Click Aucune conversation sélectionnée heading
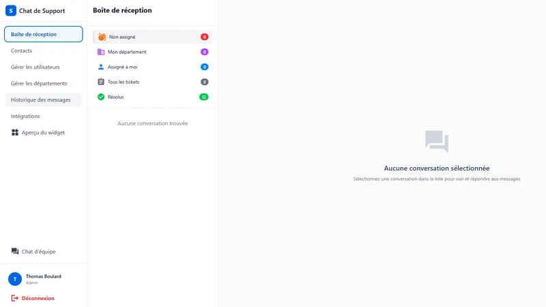Screen dimensions: 546x307 pyautogui.click(x=437, y=168)
